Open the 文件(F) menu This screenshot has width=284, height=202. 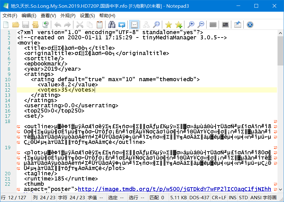(10, 16)
